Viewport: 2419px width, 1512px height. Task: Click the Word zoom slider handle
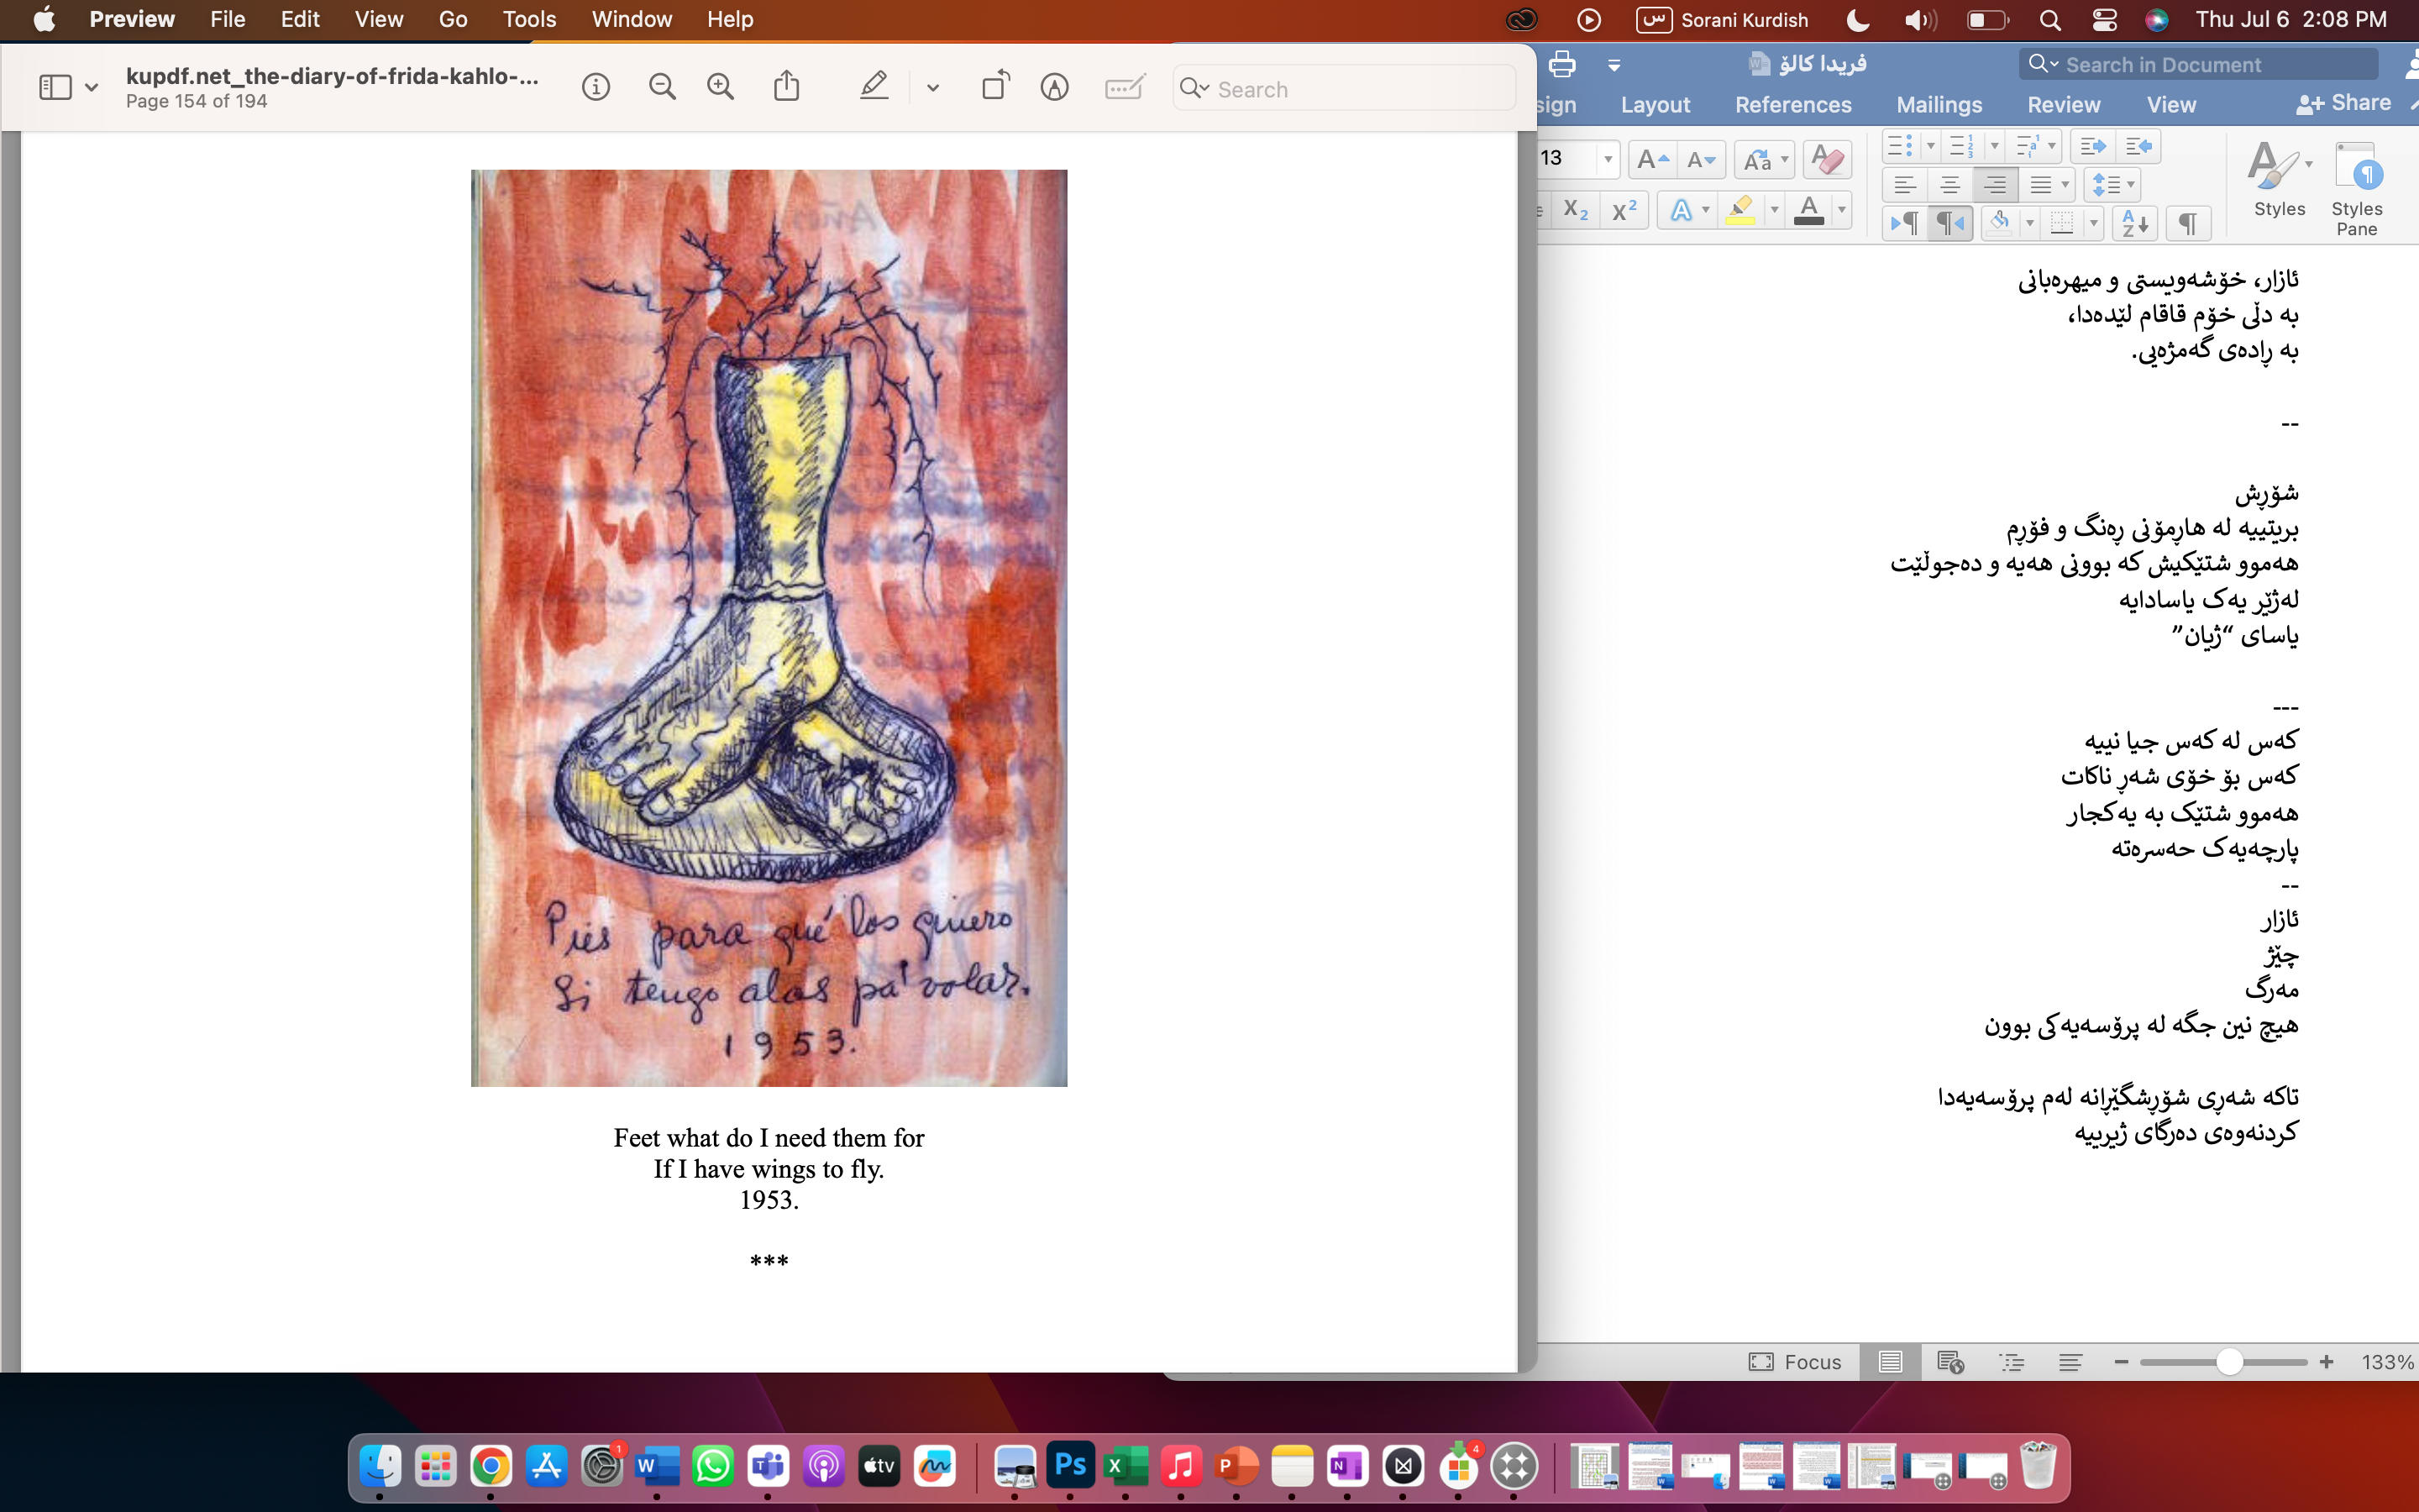[x=2228, y=1362]
